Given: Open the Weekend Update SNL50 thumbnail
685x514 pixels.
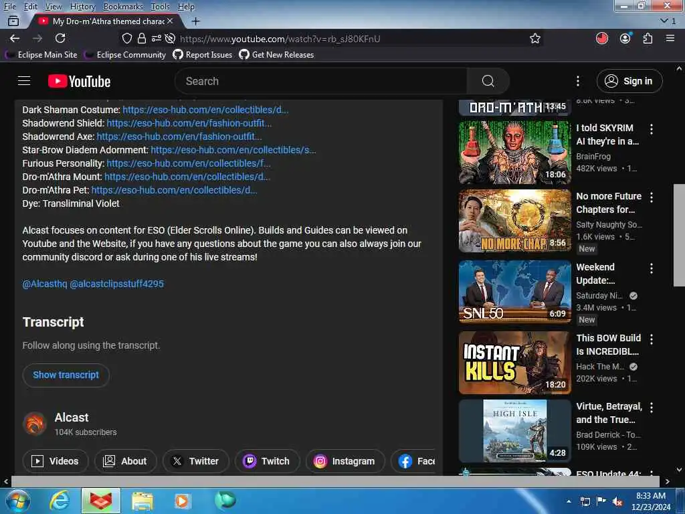Looking at the screenshot, I should coord(515,292).
